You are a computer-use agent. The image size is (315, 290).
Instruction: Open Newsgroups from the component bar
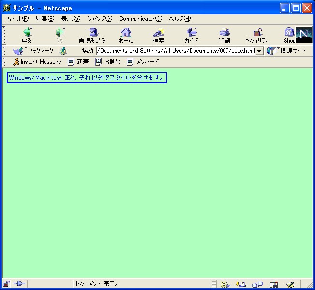257,284
